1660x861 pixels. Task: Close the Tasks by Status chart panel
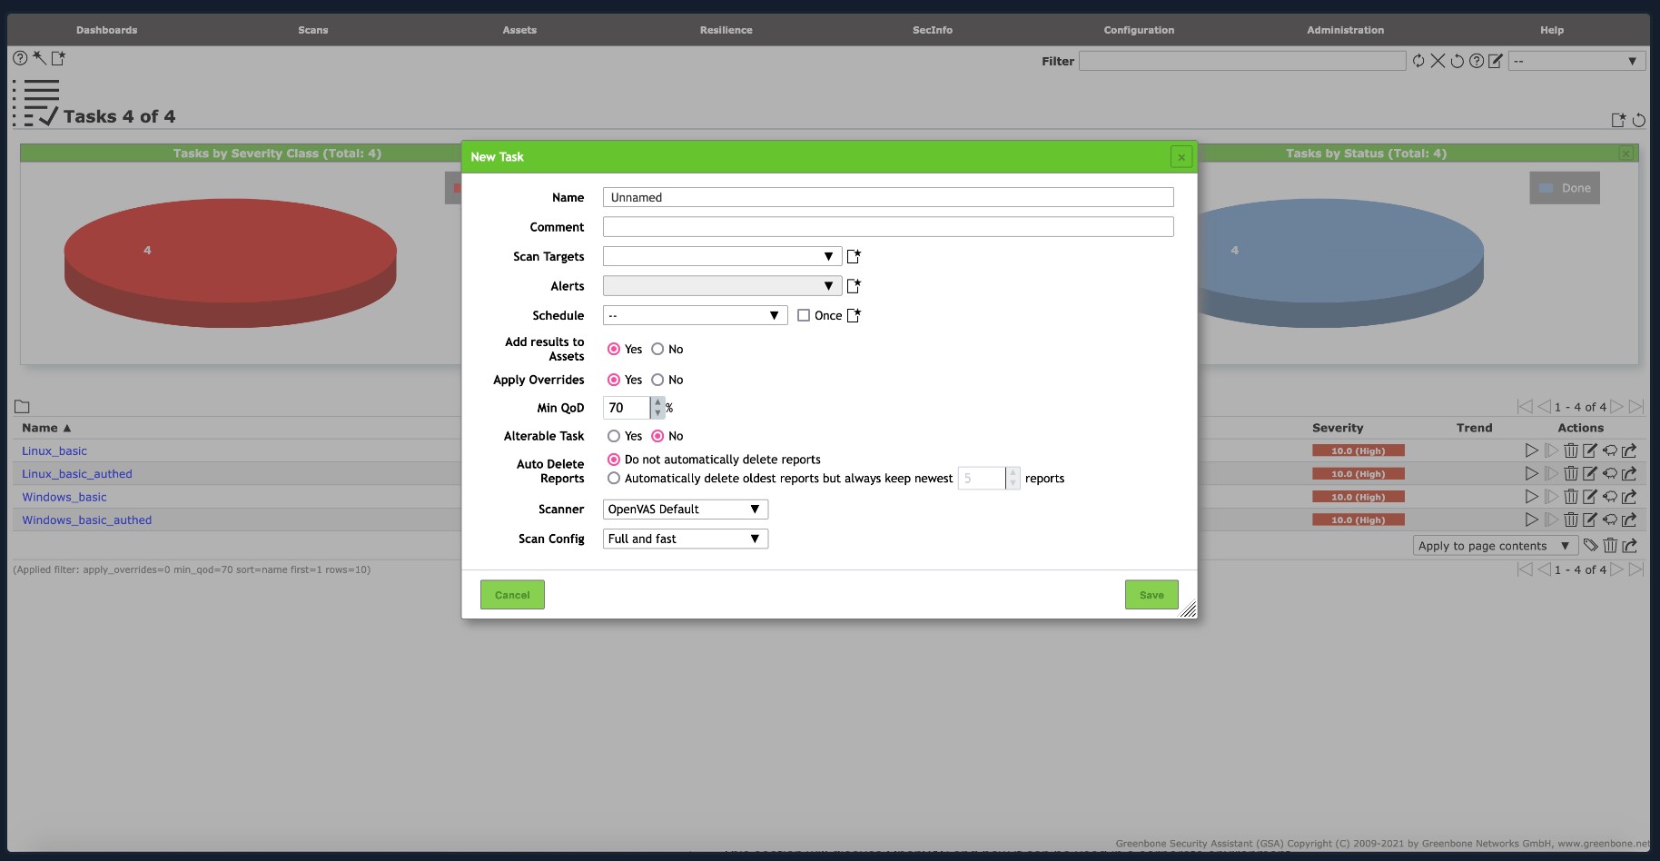click(x=1626, y=153)
